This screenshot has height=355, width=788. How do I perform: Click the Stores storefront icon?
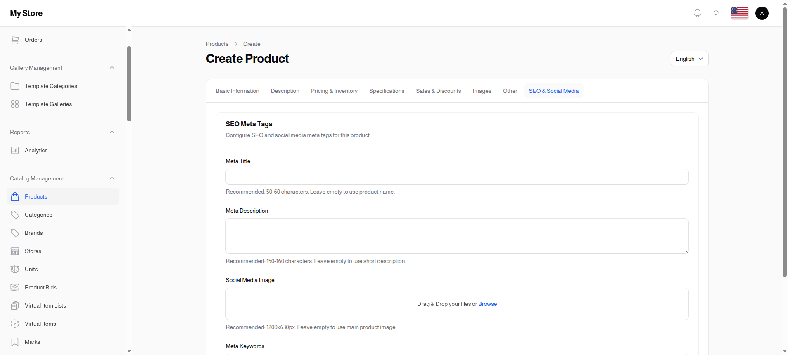(x=15, y=251)
